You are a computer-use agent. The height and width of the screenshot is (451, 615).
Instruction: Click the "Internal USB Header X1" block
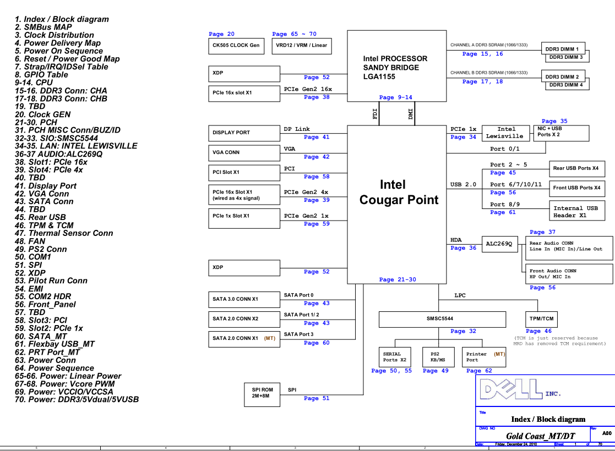click(577, 211)
